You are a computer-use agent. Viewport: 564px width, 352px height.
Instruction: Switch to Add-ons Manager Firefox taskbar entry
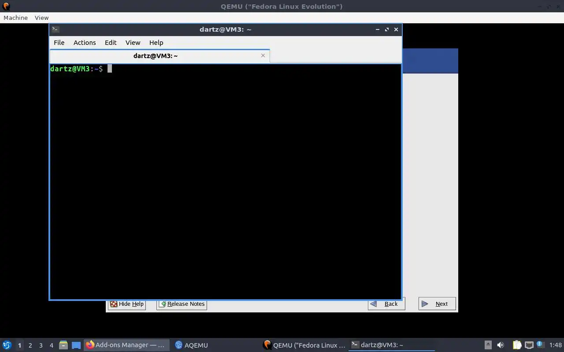(126, 345)
